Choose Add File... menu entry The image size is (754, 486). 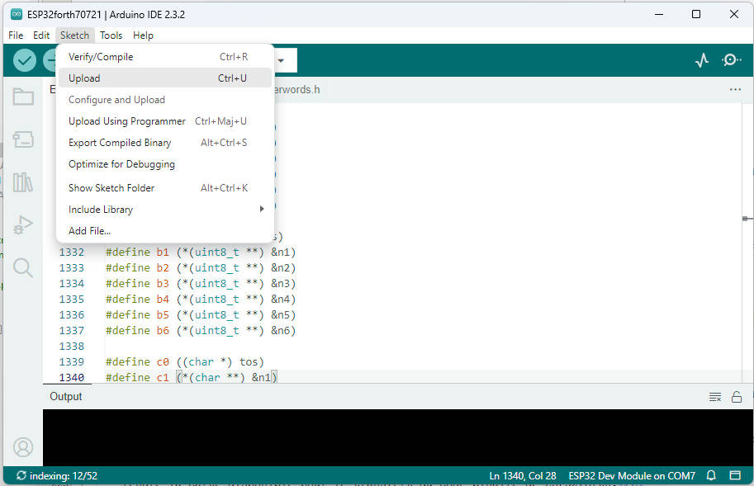coord(164,230)
